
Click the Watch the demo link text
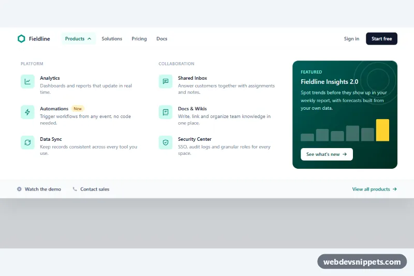point(43,189)
